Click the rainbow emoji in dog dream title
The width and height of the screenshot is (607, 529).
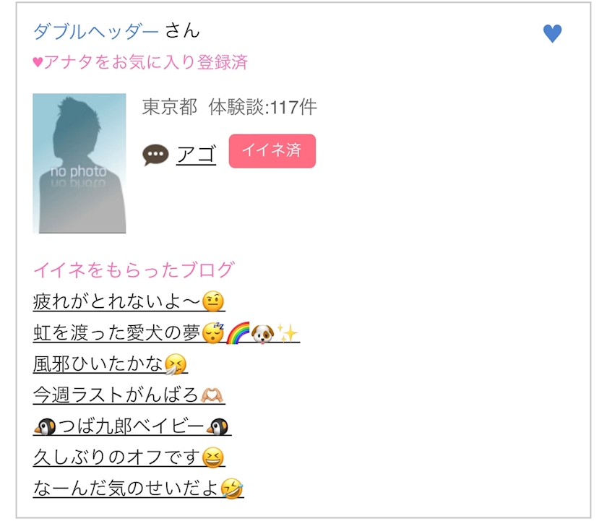click(x=237, y=333)
